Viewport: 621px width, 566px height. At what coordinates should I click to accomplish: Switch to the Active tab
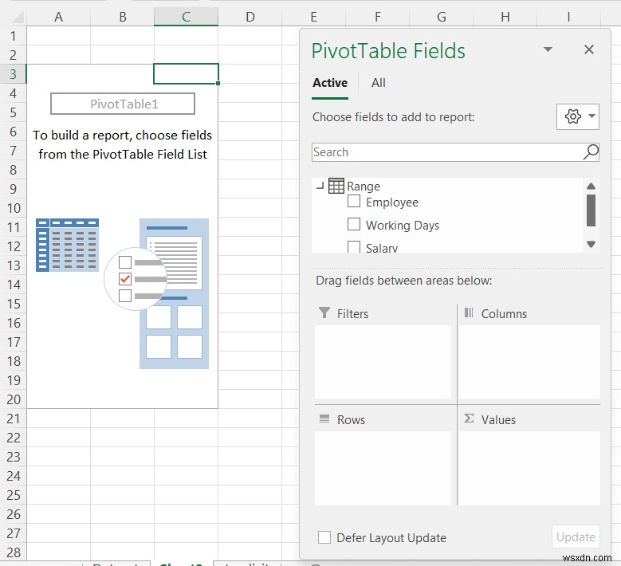tap(330, 83)
